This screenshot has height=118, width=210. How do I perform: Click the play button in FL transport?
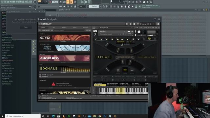43,2
